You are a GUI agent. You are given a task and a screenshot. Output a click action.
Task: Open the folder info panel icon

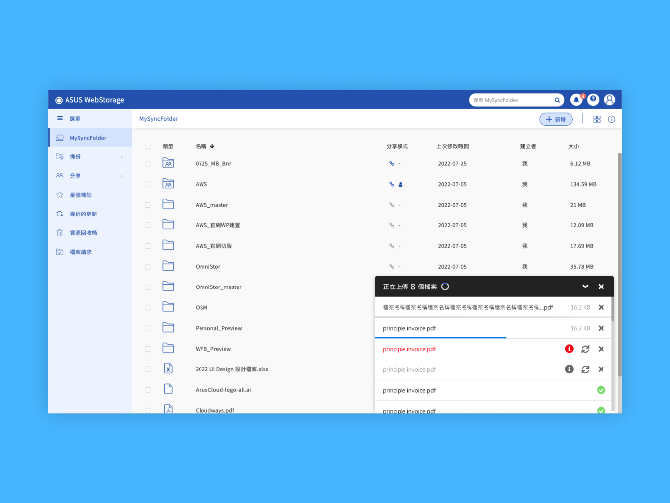click(611, 119)
